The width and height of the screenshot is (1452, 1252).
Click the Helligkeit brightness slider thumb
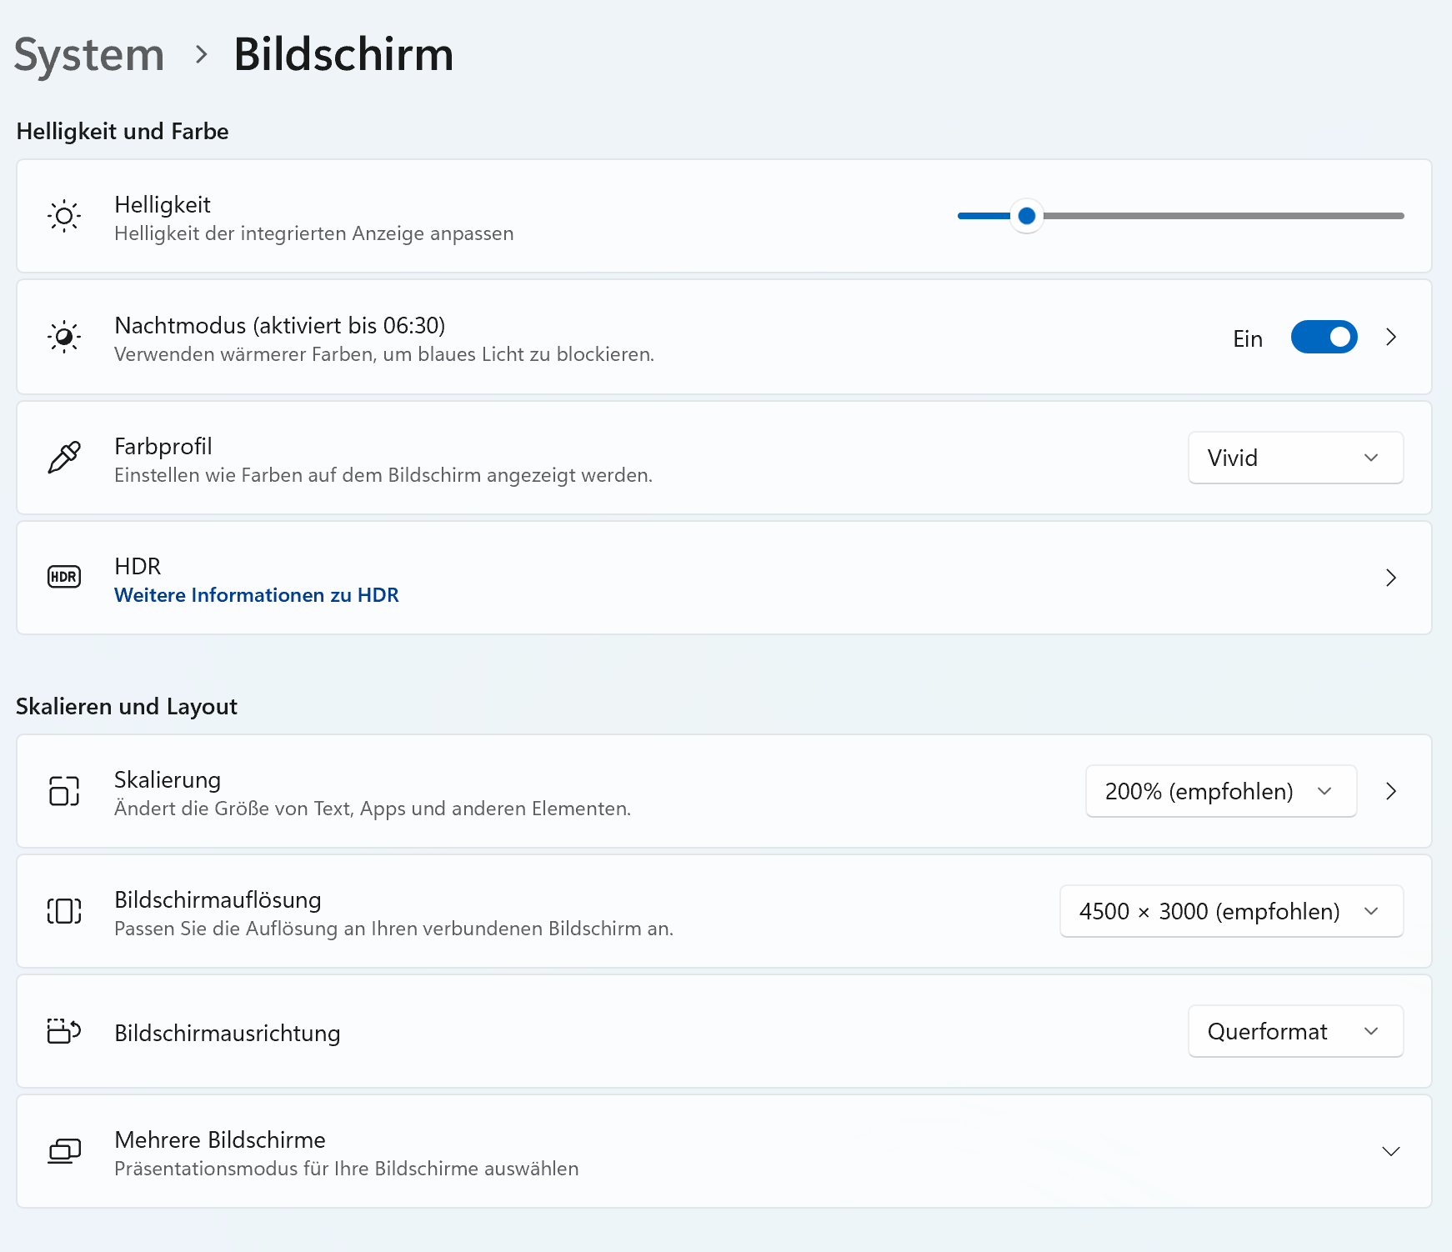(x=1027, y=216)
